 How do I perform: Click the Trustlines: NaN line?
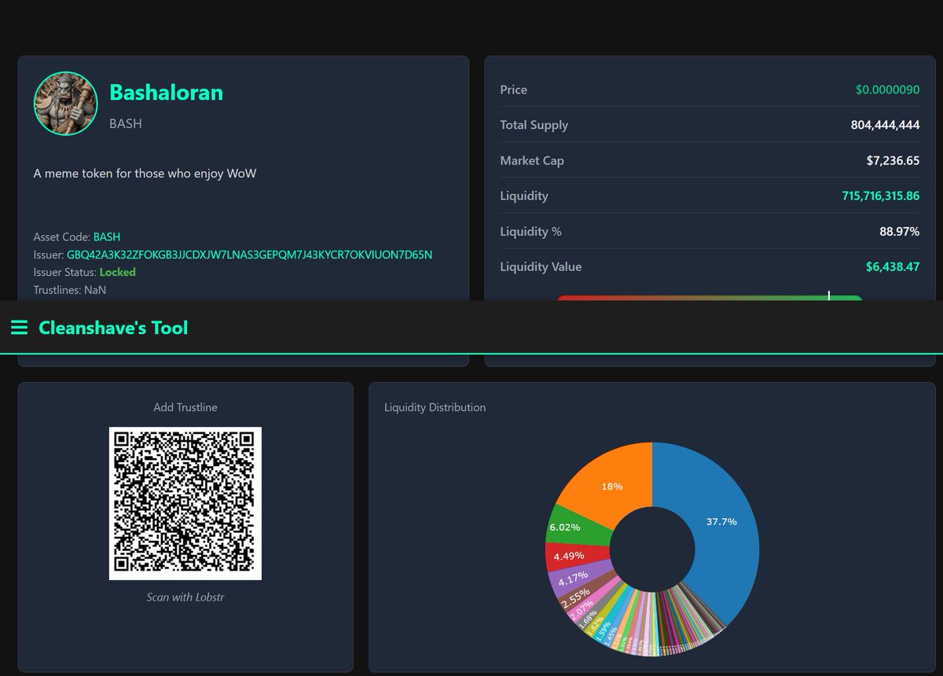[x=70, y=290]
